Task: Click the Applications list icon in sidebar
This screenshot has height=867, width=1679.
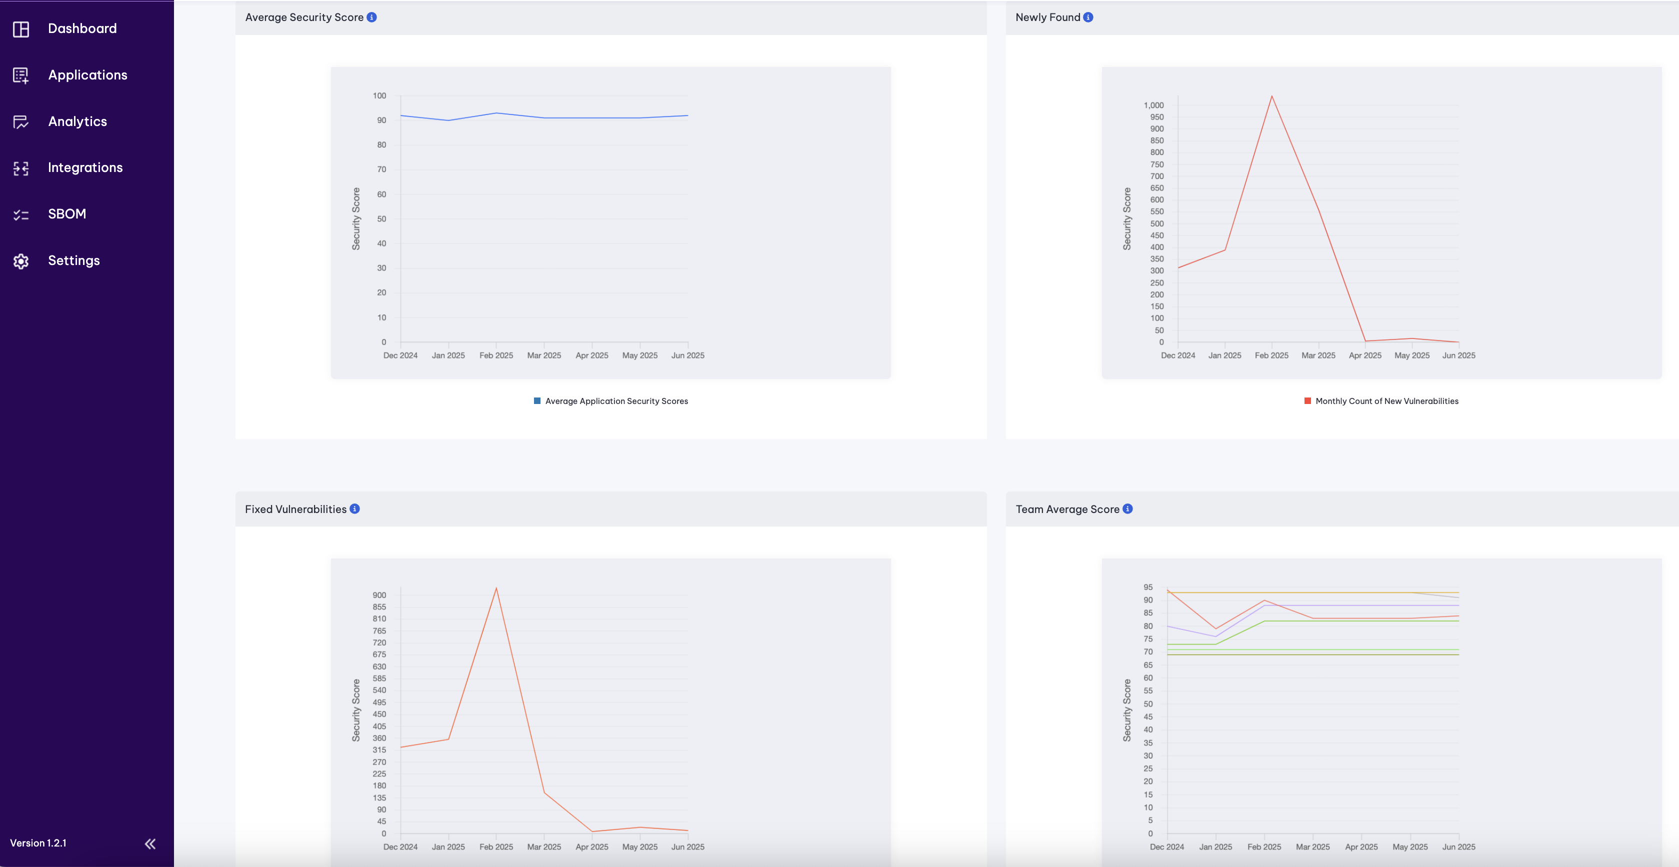Action: (21, 75)
